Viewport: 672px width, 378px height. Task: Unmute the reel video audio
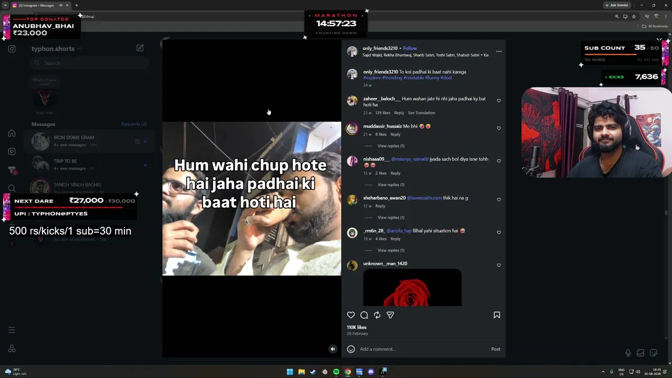coord(332,349)
